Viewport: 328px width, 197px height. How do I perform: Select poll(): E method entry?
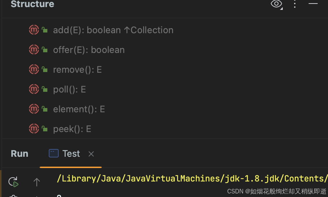click(69, 89)
